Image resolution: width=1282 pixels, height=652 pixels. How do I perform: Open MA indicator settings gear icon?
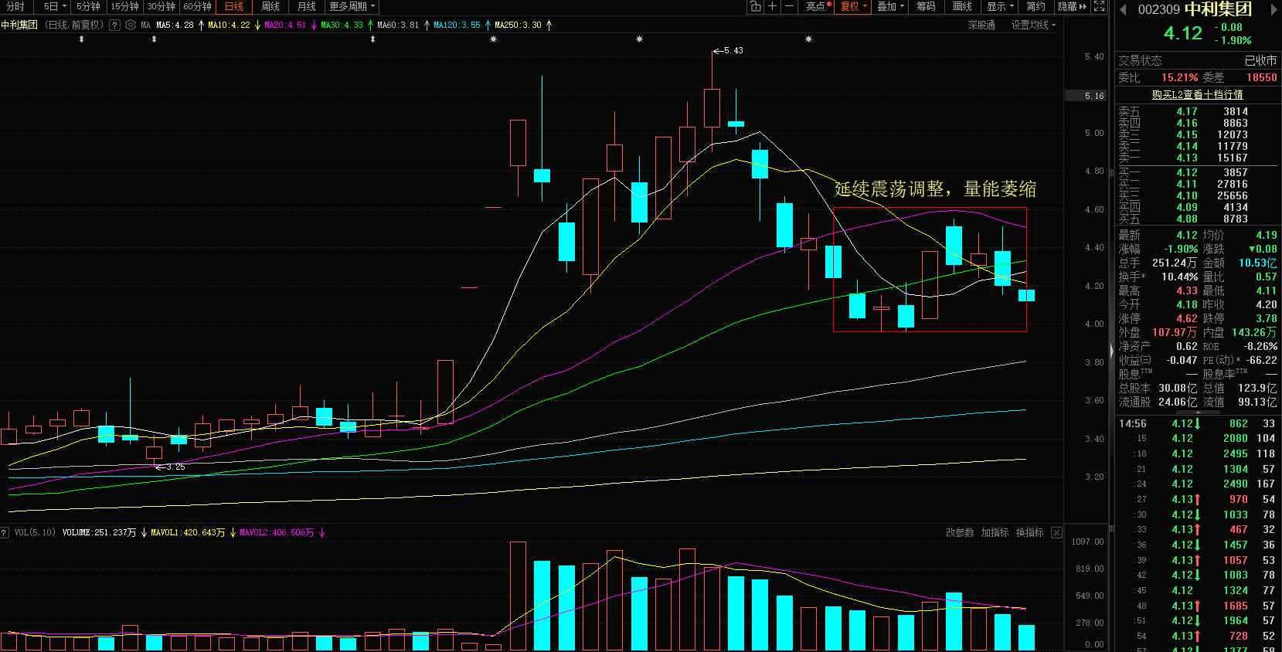click(x=131, y=25)
